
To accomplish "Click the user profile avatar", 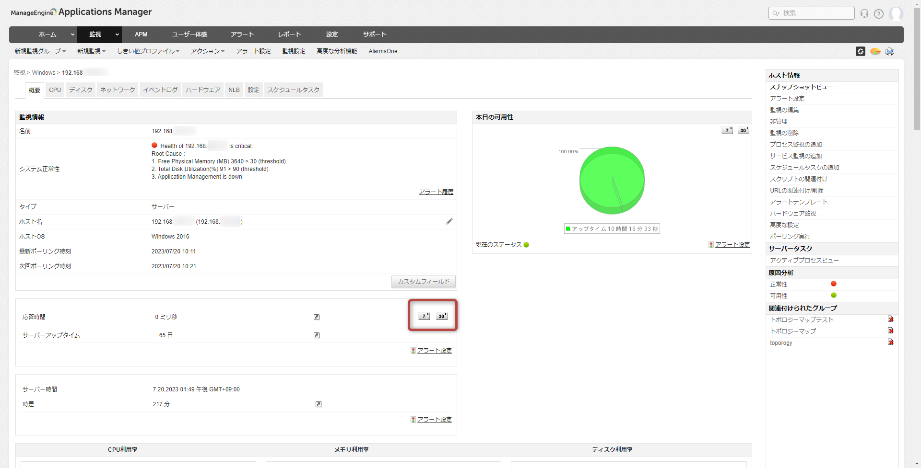I will tap(896, 13).
